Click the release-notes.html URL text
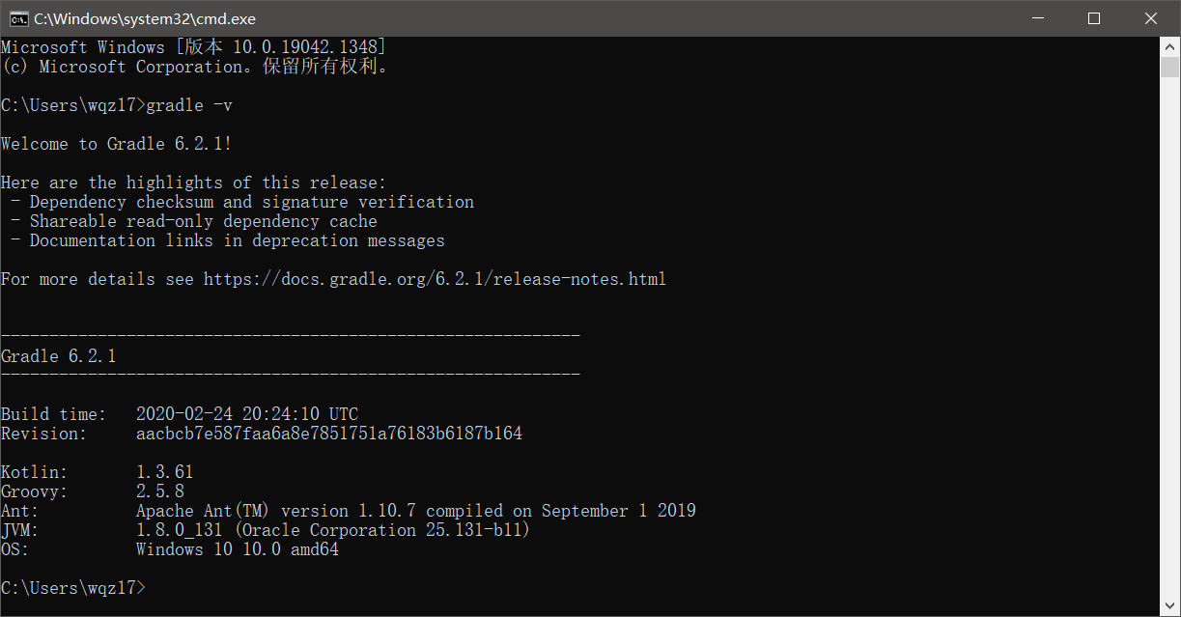Image resolution: width=1181 pixels, height=617 pixels. pos(435,279)
